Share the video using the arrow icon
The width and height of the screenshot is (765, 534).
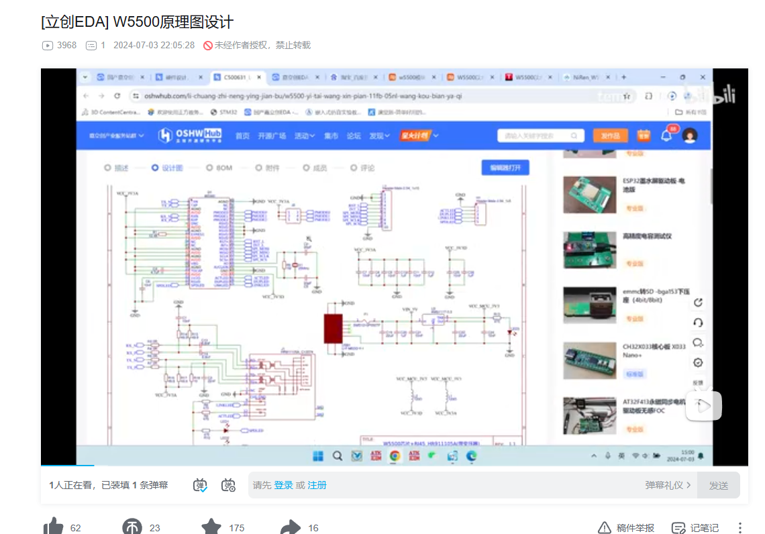coord(290,527)
